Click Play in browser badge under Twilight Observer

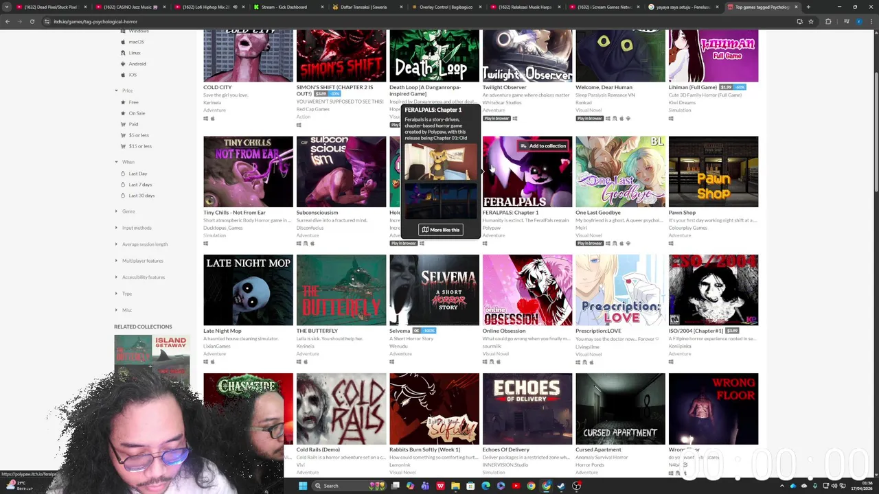click(x=496, y=118)
